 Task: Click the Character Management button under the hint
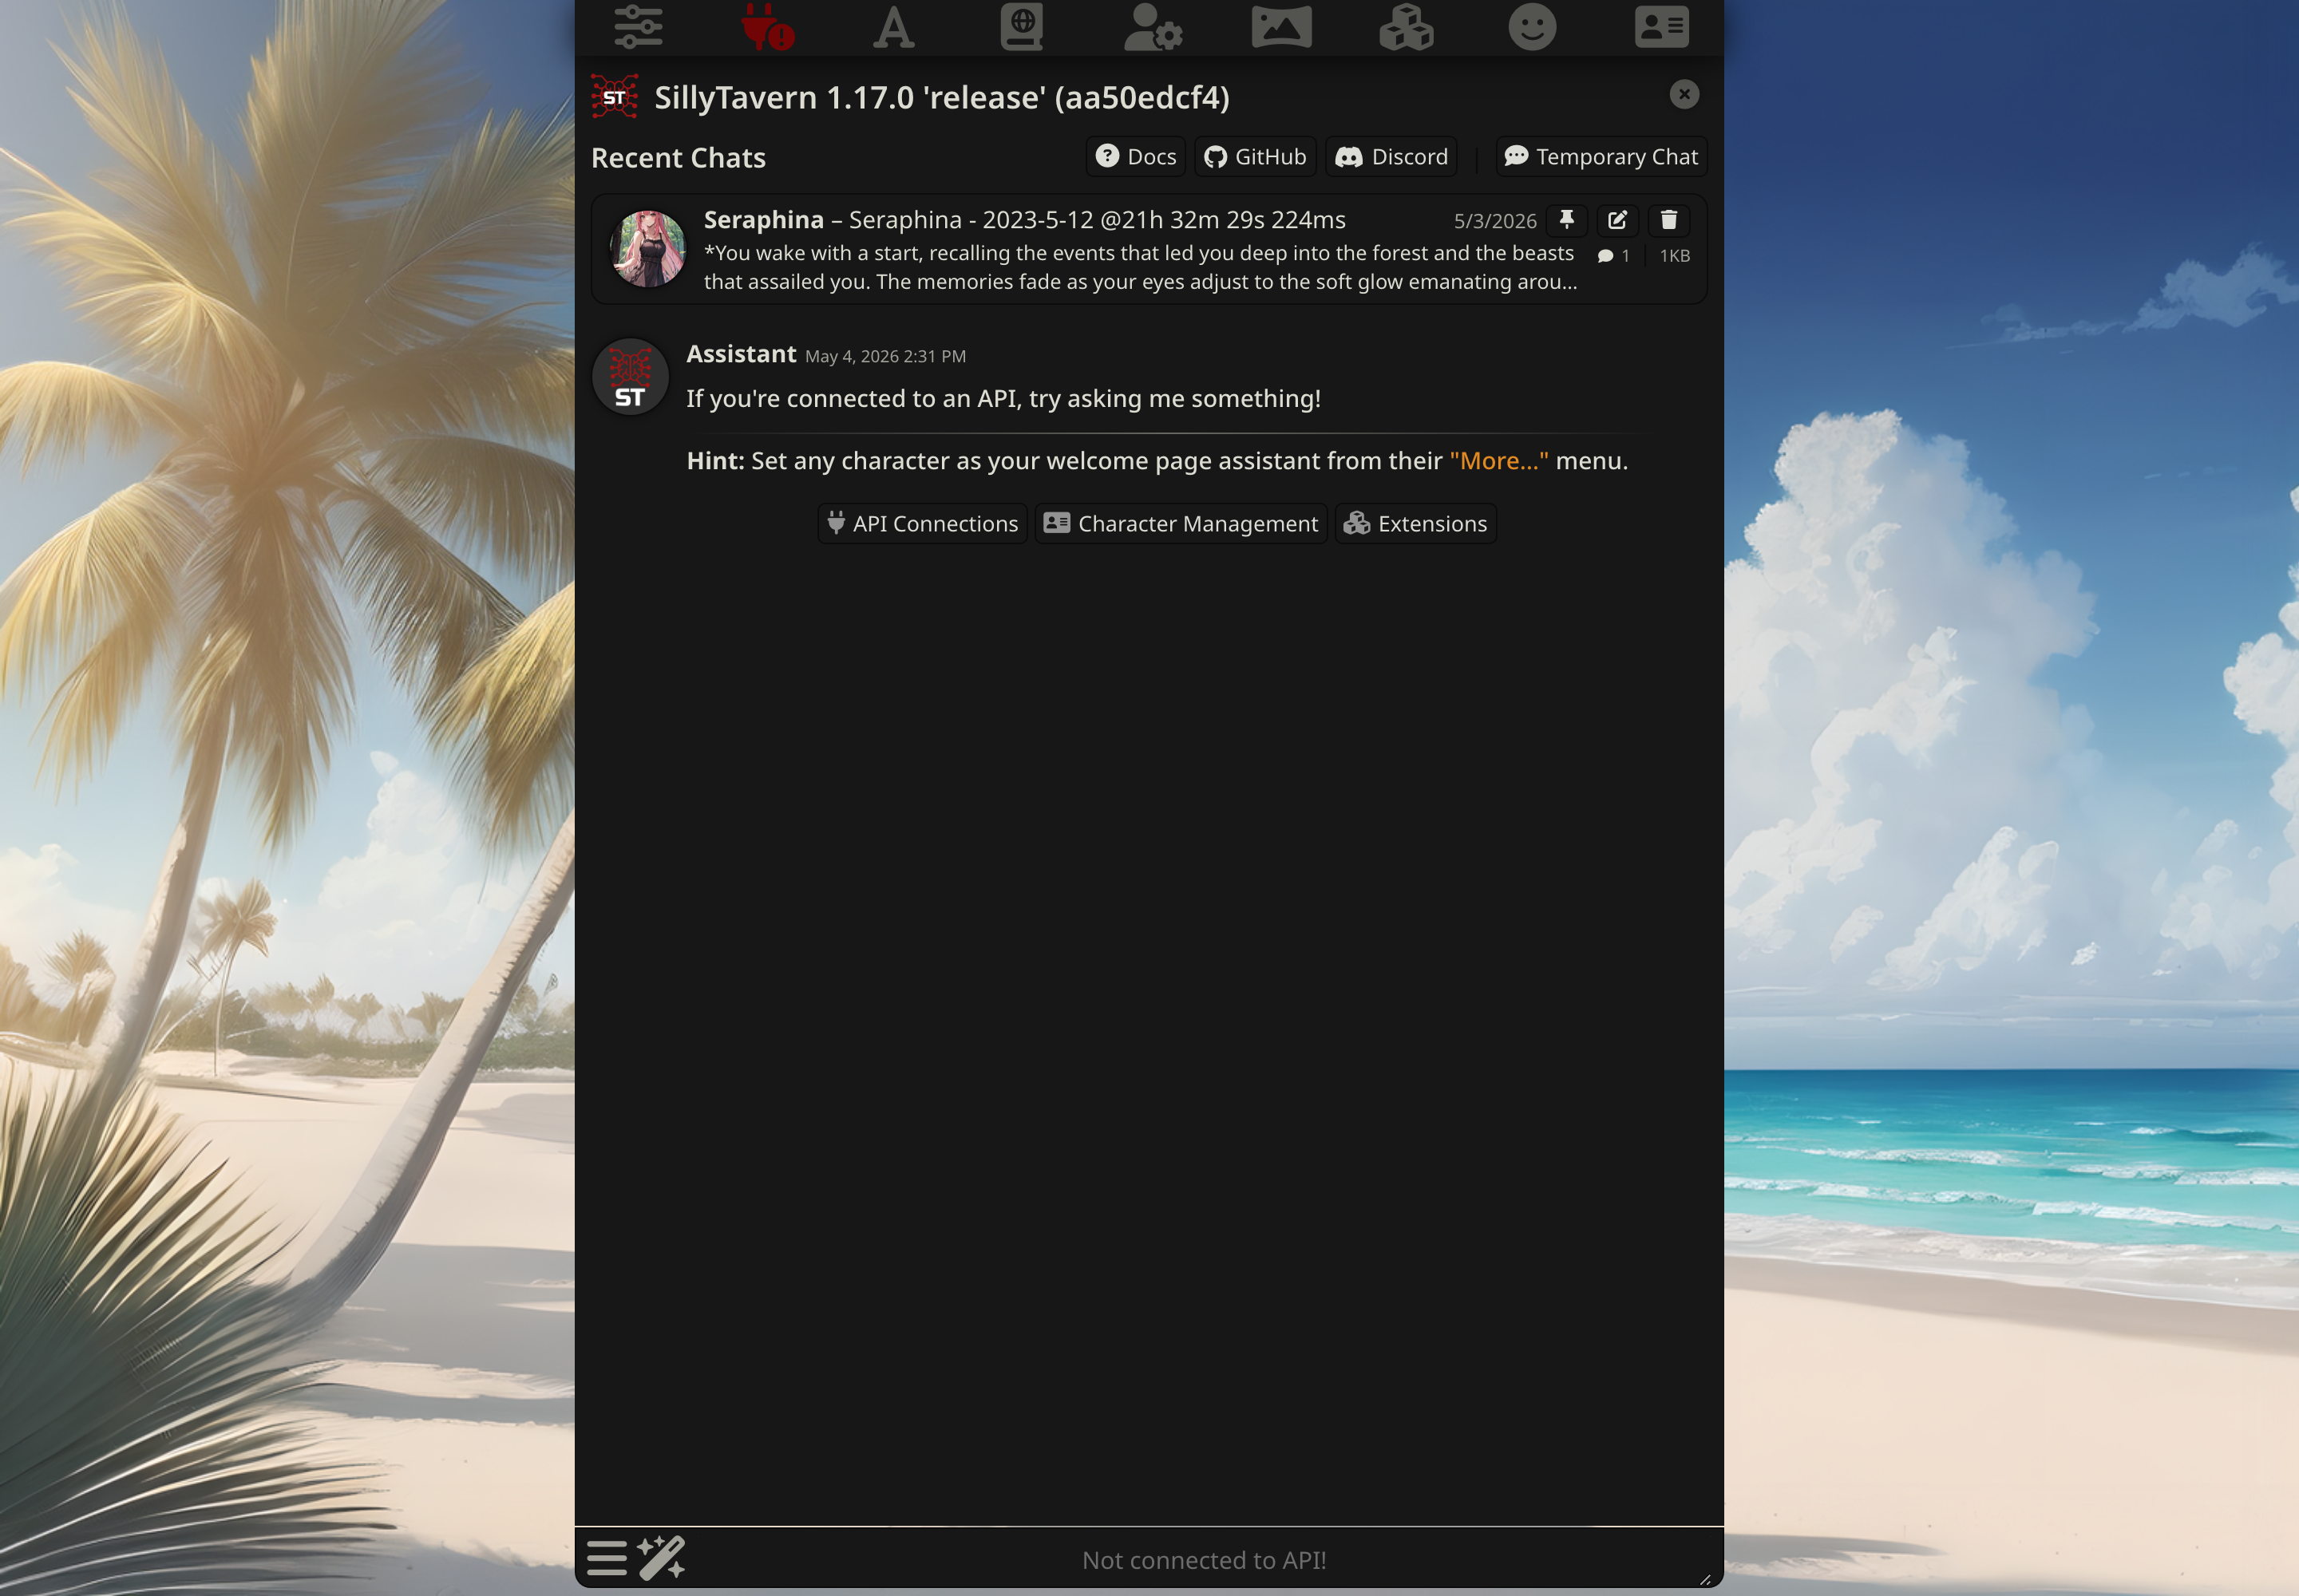[1181, 524]
